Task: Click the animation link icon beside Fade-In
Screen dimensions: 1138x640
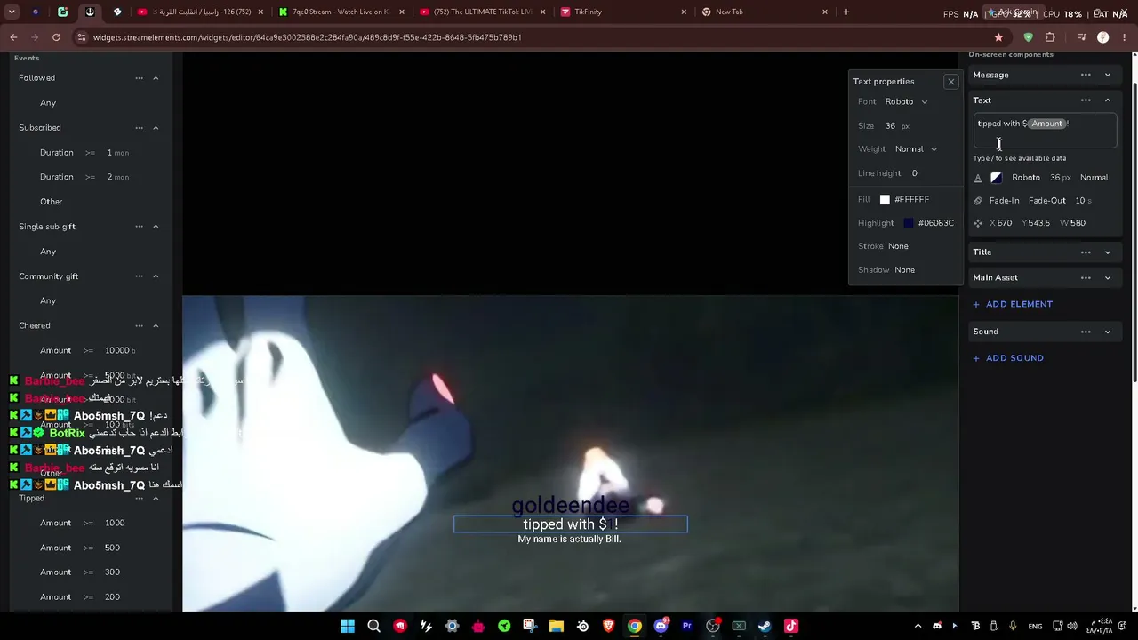Action: click(x=978, y=201)
